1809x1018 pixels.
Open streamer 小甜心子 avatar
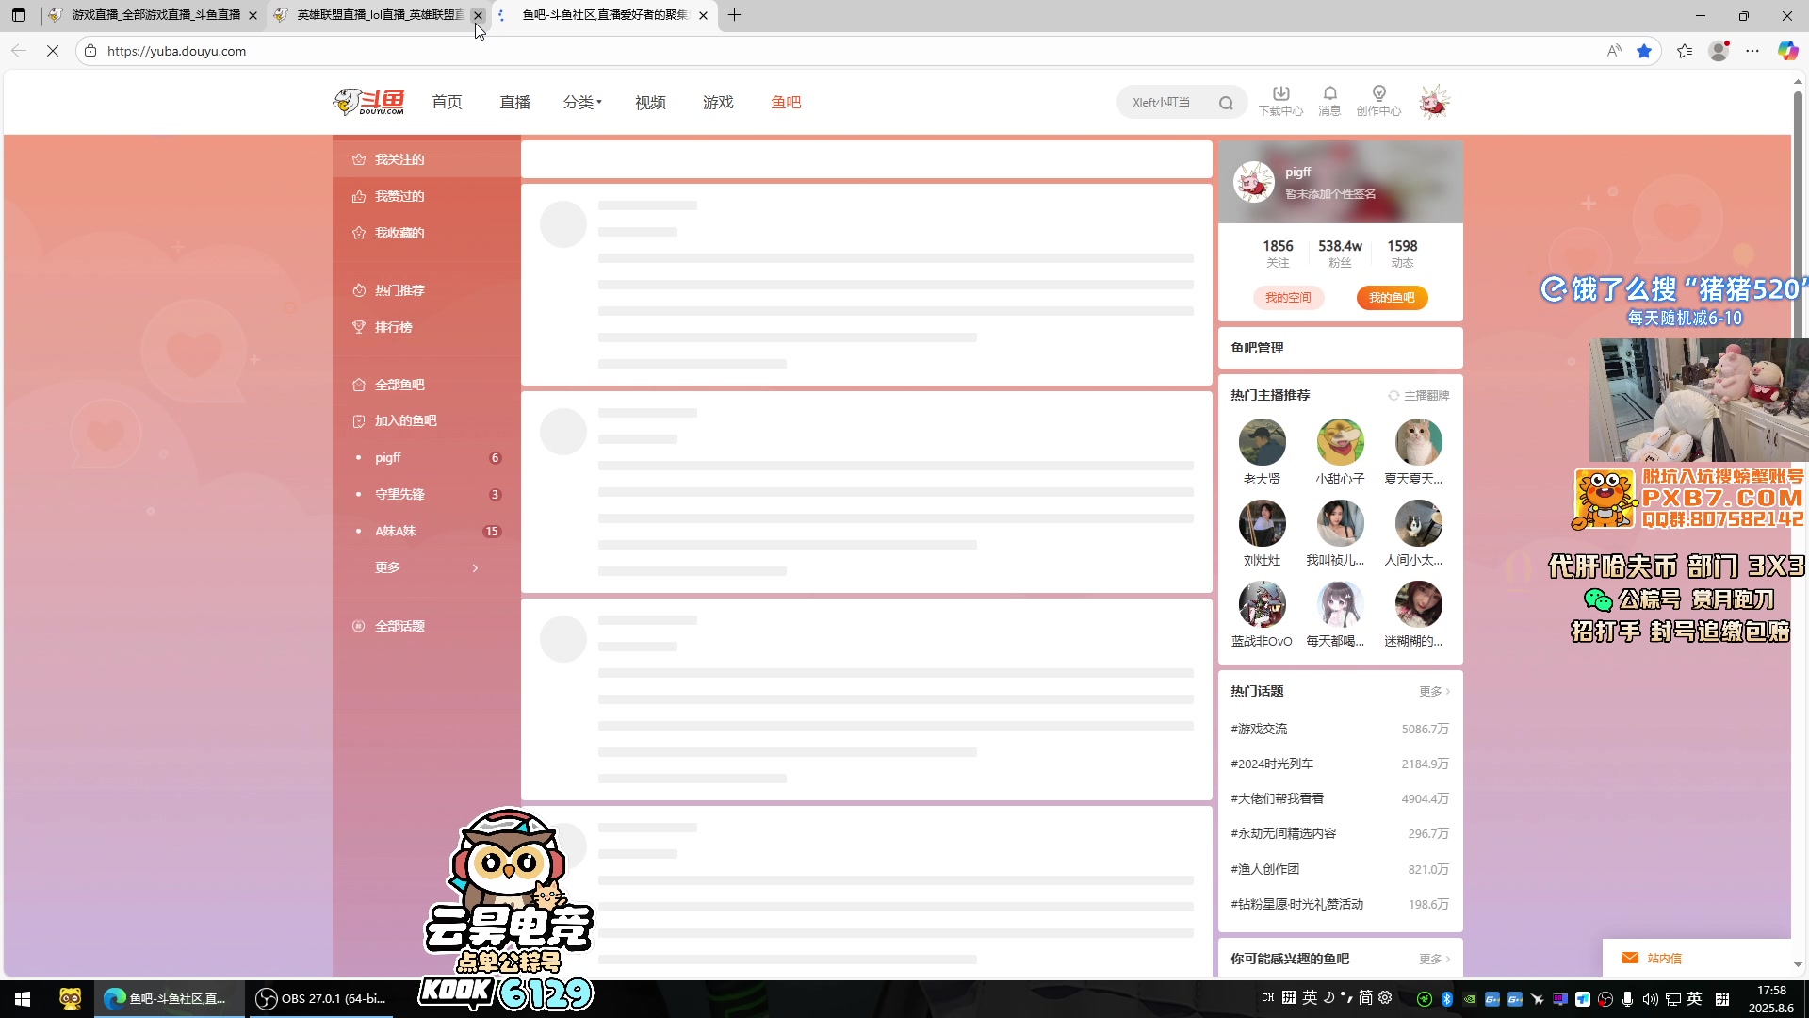tap(1340, 442)
